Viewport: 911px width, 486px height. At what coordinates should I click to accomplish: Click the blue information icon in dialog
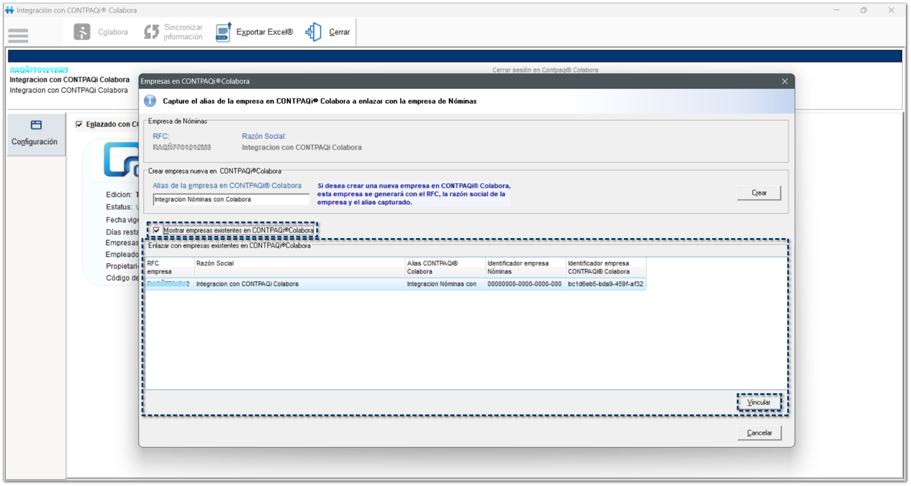[150, 101]
